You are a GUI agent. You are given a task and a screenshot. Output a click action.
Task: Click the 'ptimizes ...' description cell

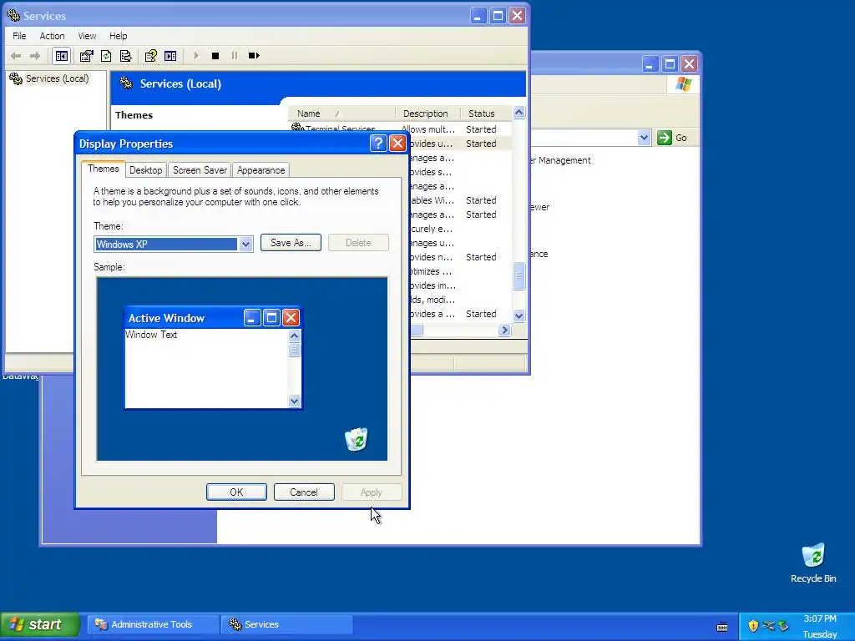(431, 271)
